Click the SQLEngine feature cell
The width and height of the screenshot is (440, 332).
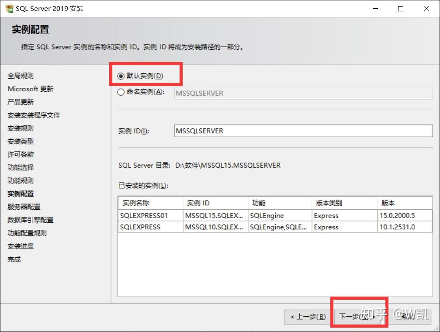[x=280, y=215]
